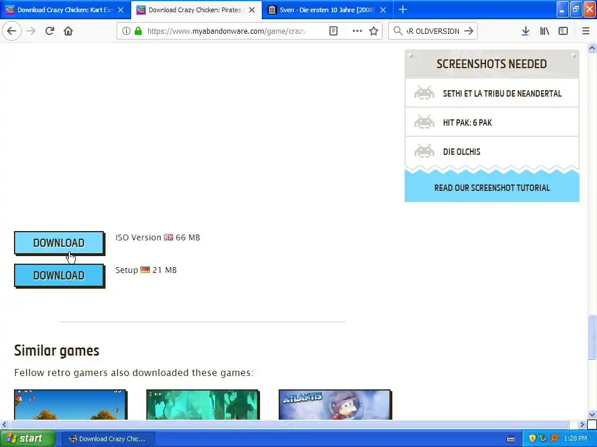Screen dimensions: 597x447
Task: Focus the search box with OLDVERSION text
Action: (433, 31)
